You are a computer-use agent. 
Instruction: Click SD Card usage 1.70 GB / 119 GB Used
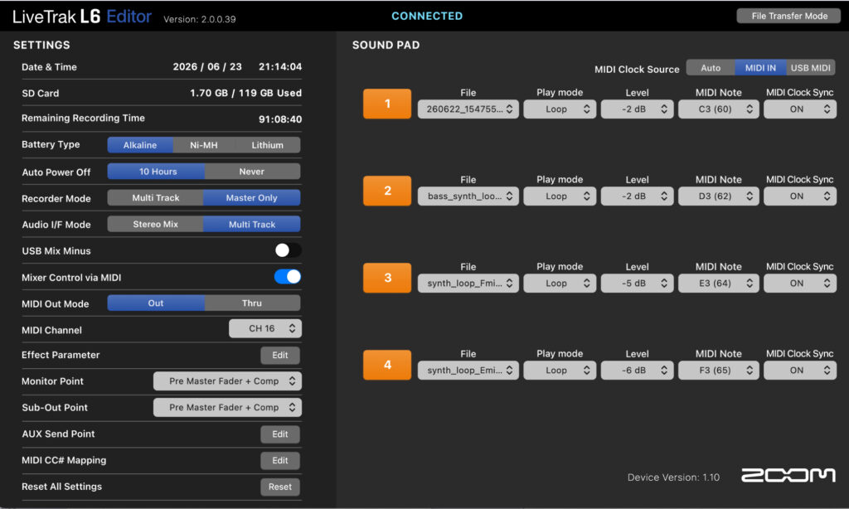click(245, 93)
